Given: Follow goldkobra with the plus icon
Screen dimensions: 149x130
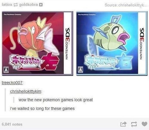Looking at the screenshot, I should click(41, 5).
